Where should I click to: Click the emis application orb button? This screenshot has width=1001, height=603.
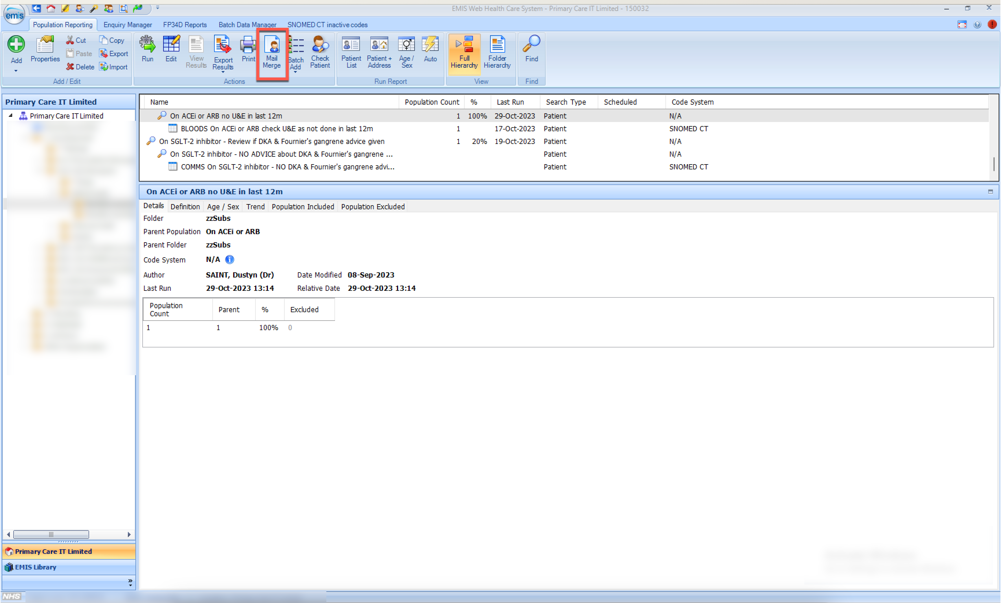tap(14, 15)
